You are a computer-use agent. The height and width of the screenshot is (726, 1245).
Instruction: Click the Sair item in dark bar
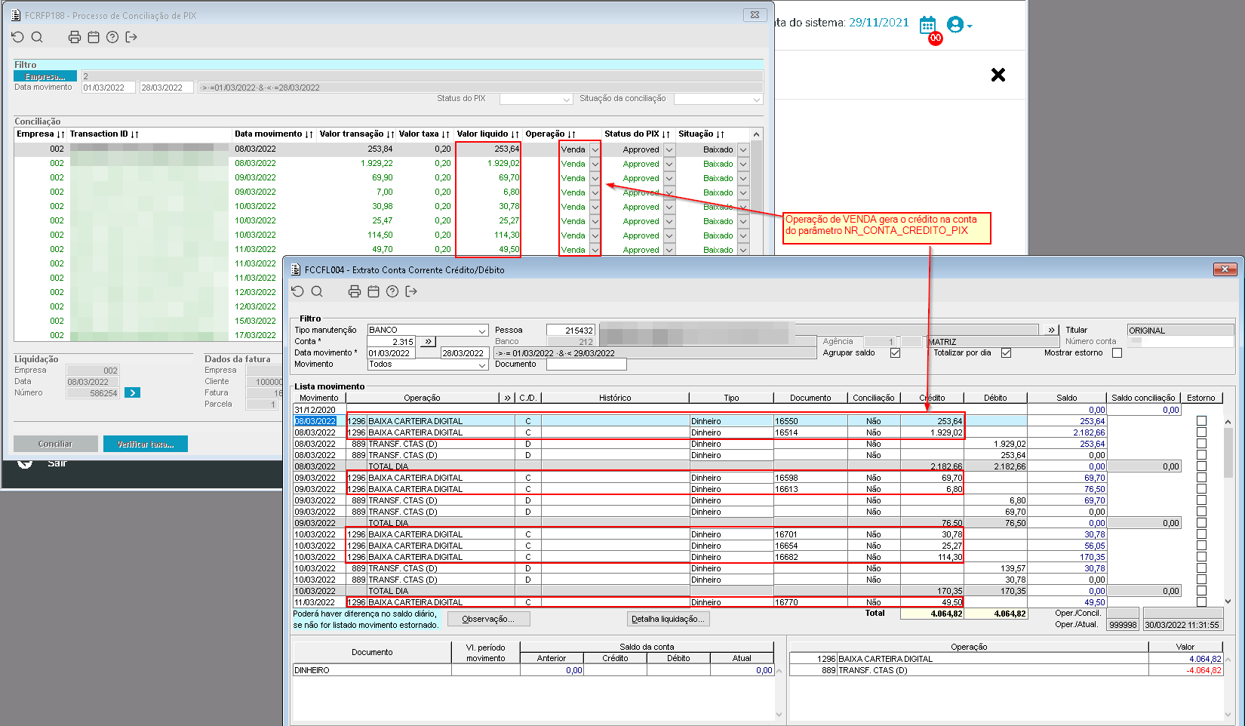pos(57,463)
